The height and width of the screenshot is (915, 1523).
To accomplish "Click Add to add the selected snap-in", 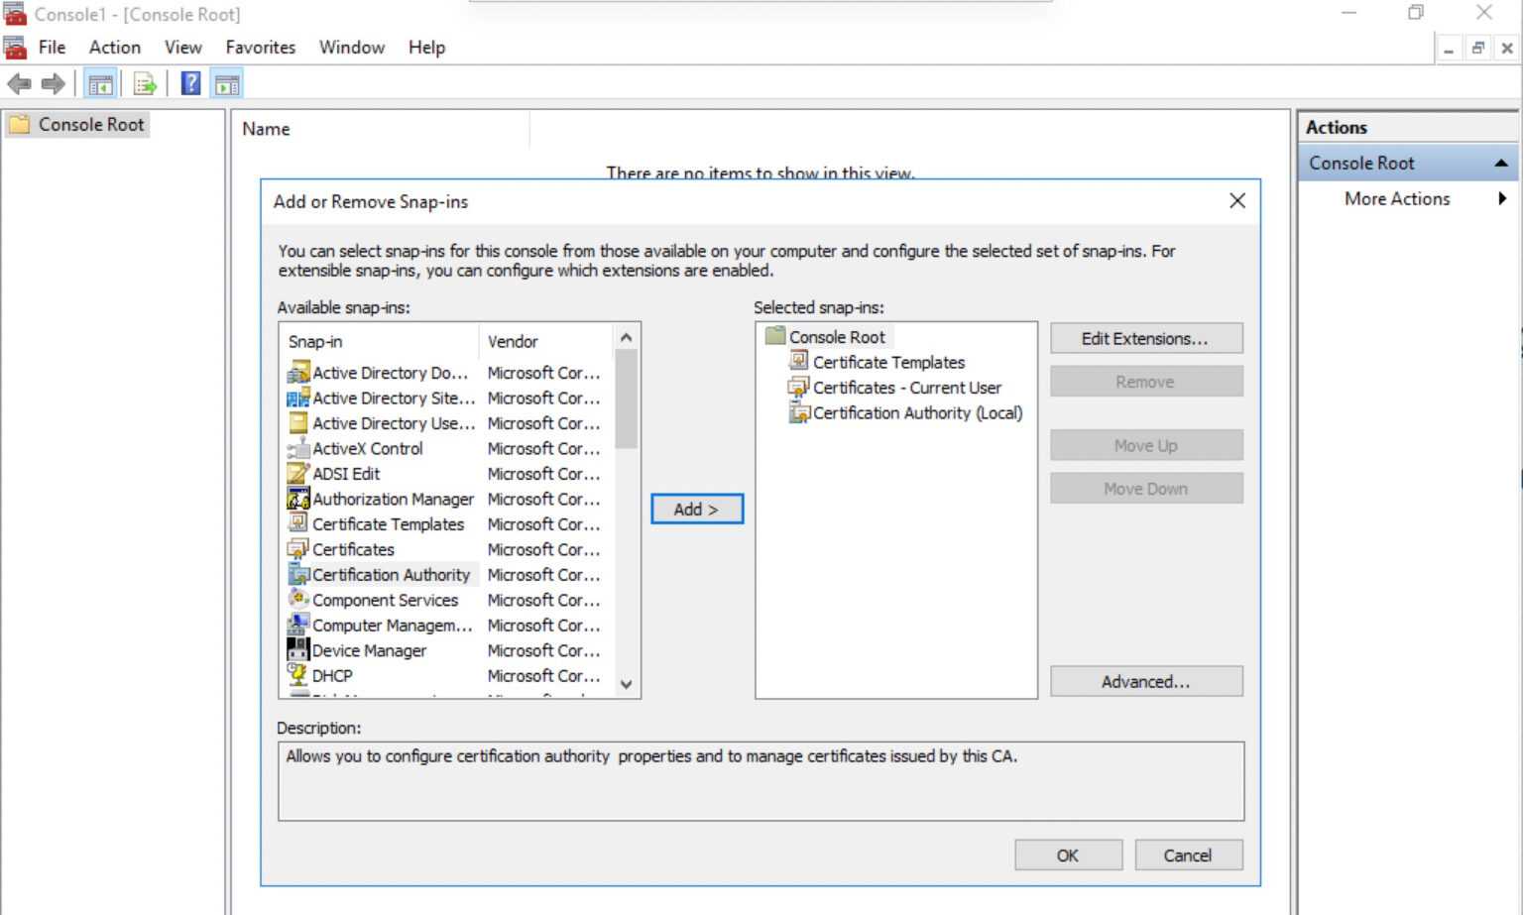I will pyautogui.click(x=695, y=509).
